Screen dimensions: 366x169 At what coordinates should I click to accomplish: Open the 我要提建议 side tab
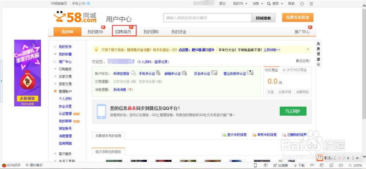(318, 54)
